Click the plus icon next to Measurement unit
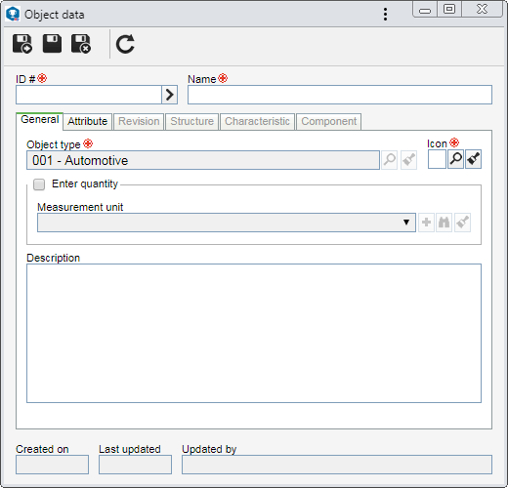Screen dimensions: 508x488 (x=426, y=223)
